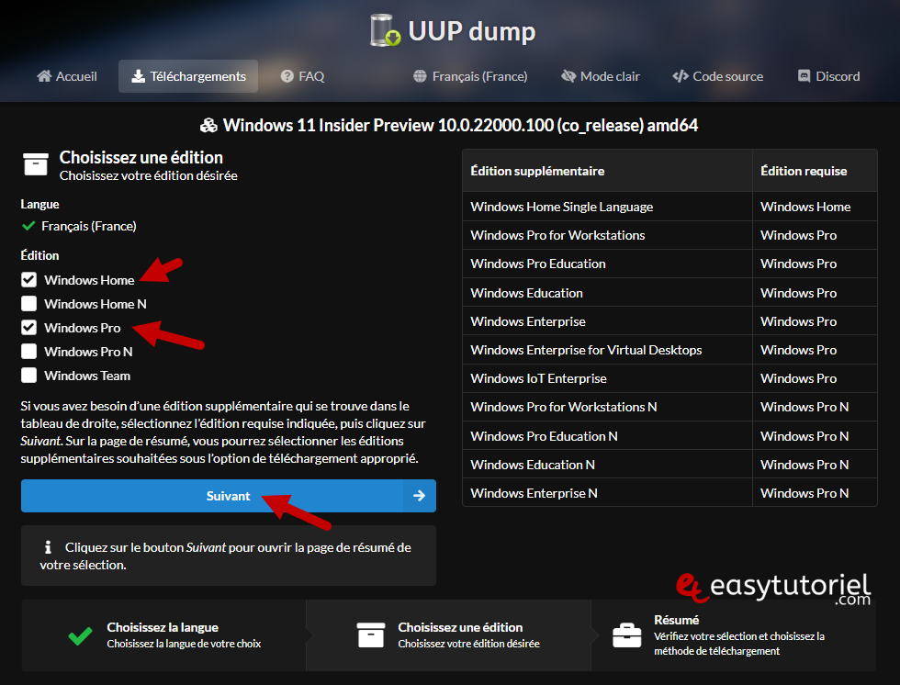Screen dimensions: 900x685
Task: Click the Suivant button
Action: click(229, 496)
